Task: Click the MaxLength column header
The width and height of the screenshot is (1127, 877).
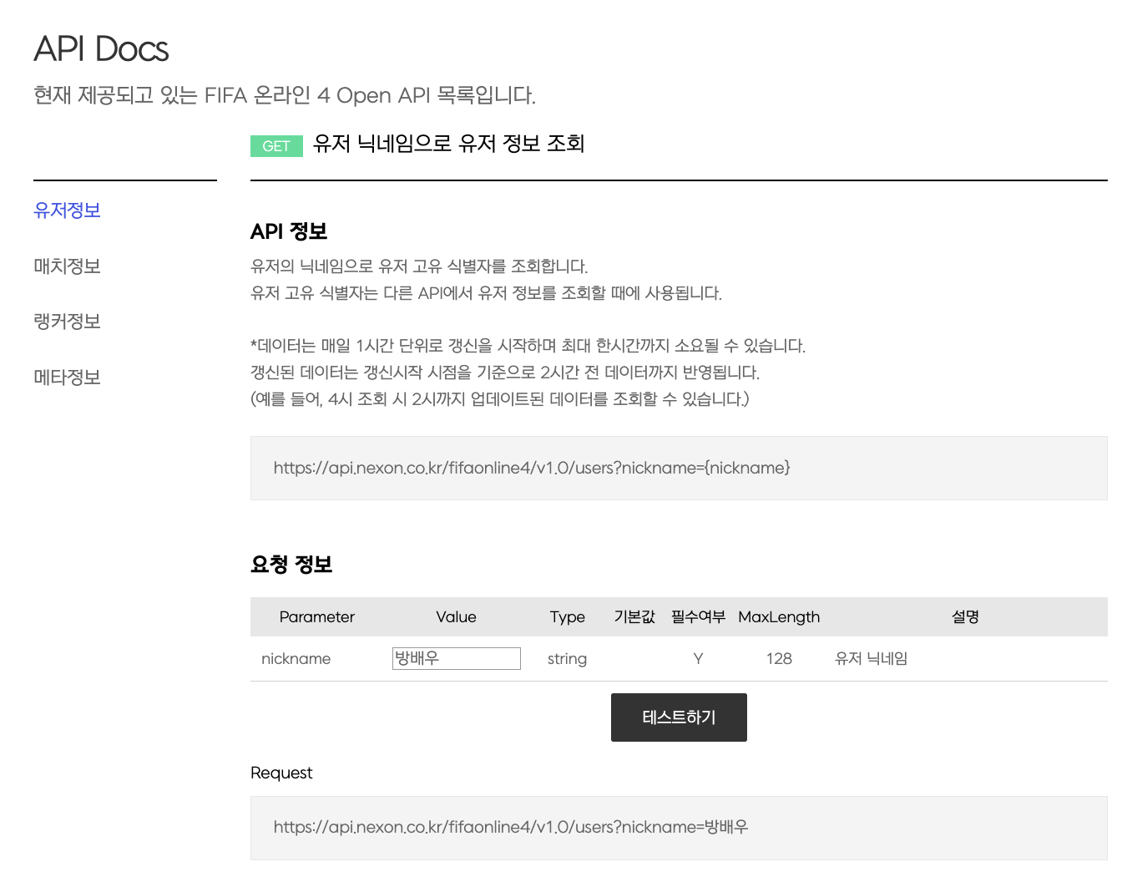Action: (778, 616)
